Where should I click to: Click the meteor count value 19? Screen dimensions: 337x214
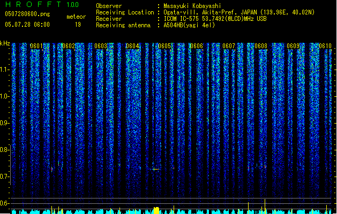pyautogui.click(x=78, y=25)
